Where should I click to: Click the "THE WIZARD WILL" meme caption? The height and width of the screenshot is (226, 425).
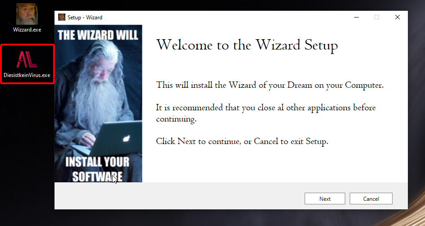98,35
